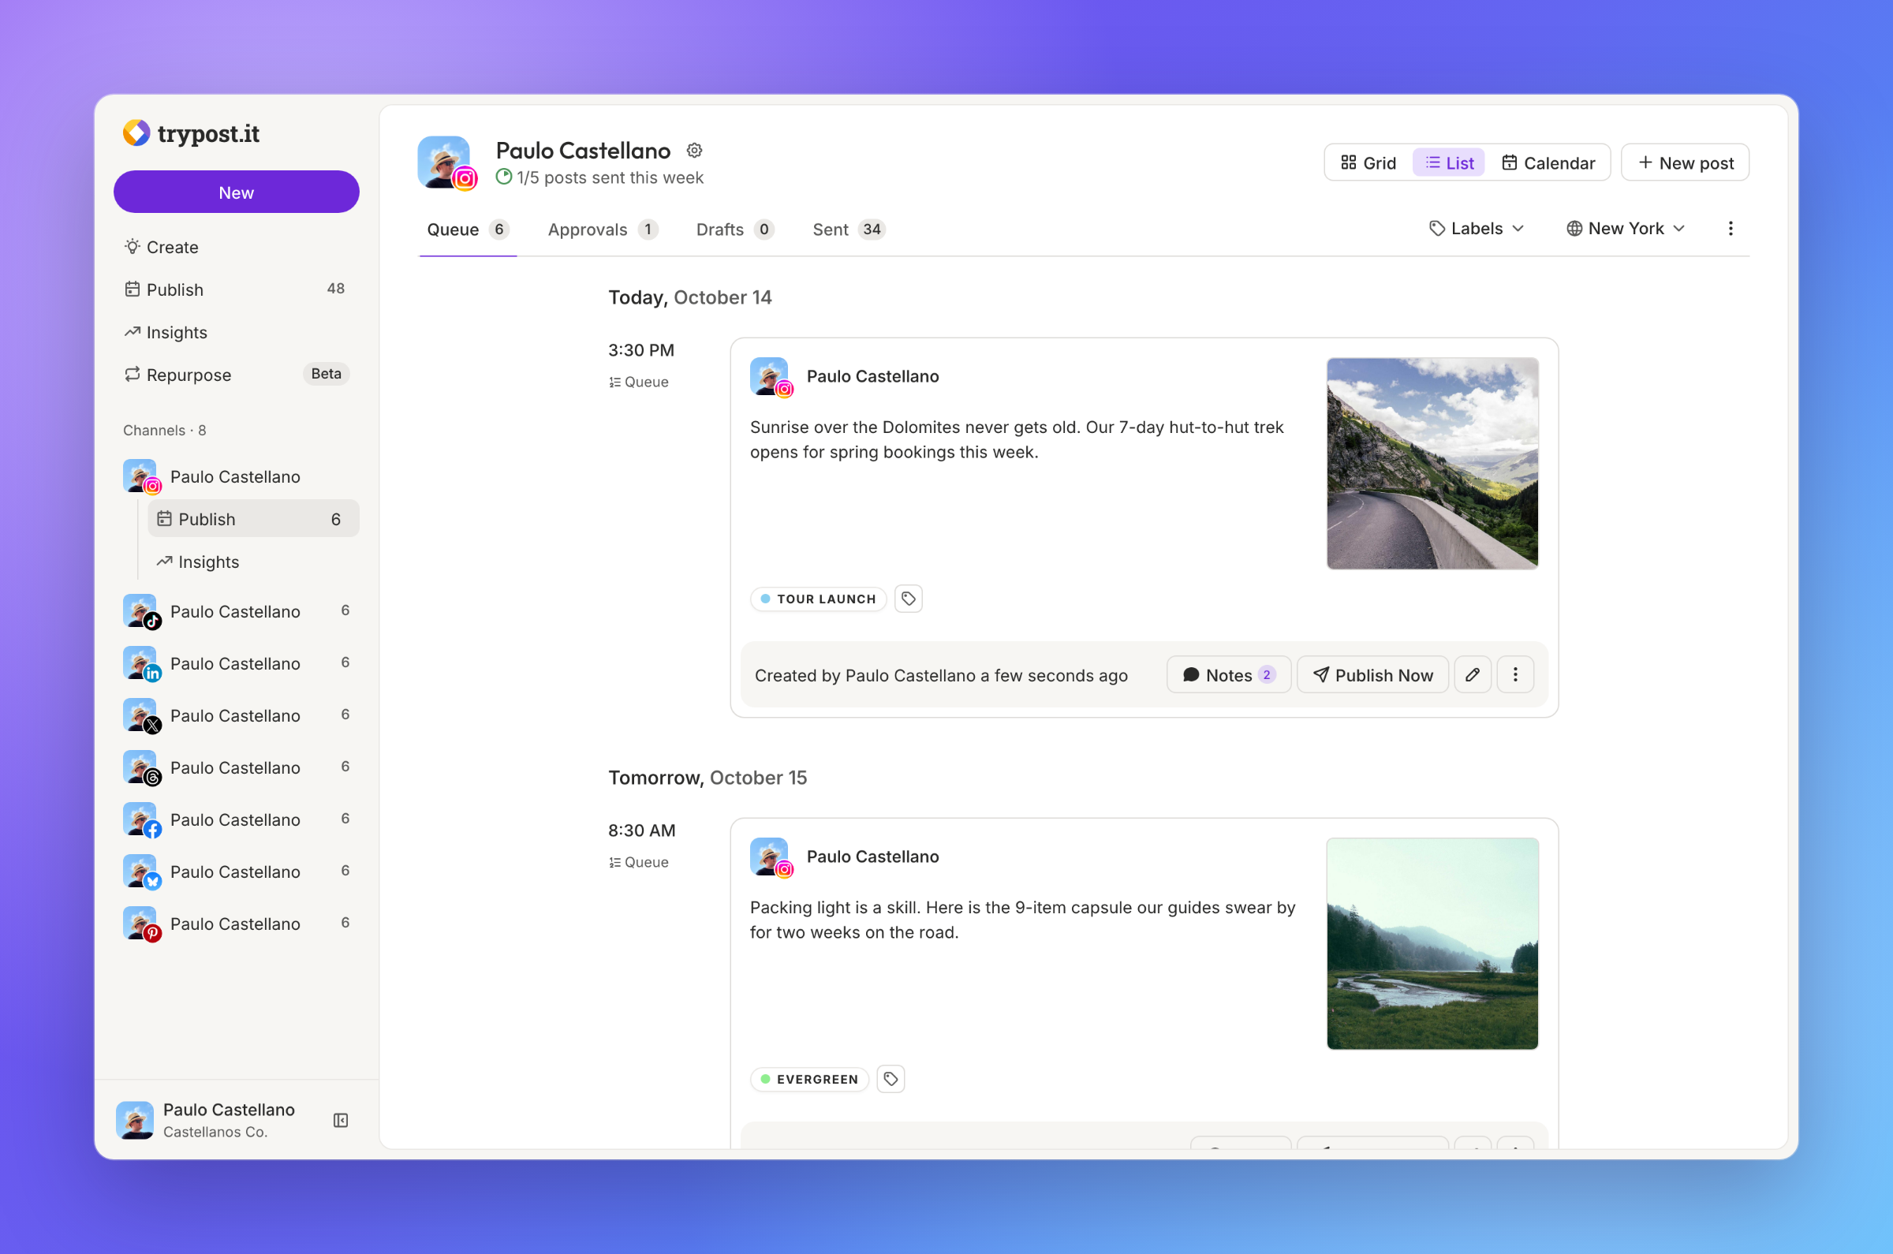Go to Create in sidebar
The width and height of the screenshot is (1893, 1254).
(237, 247)
